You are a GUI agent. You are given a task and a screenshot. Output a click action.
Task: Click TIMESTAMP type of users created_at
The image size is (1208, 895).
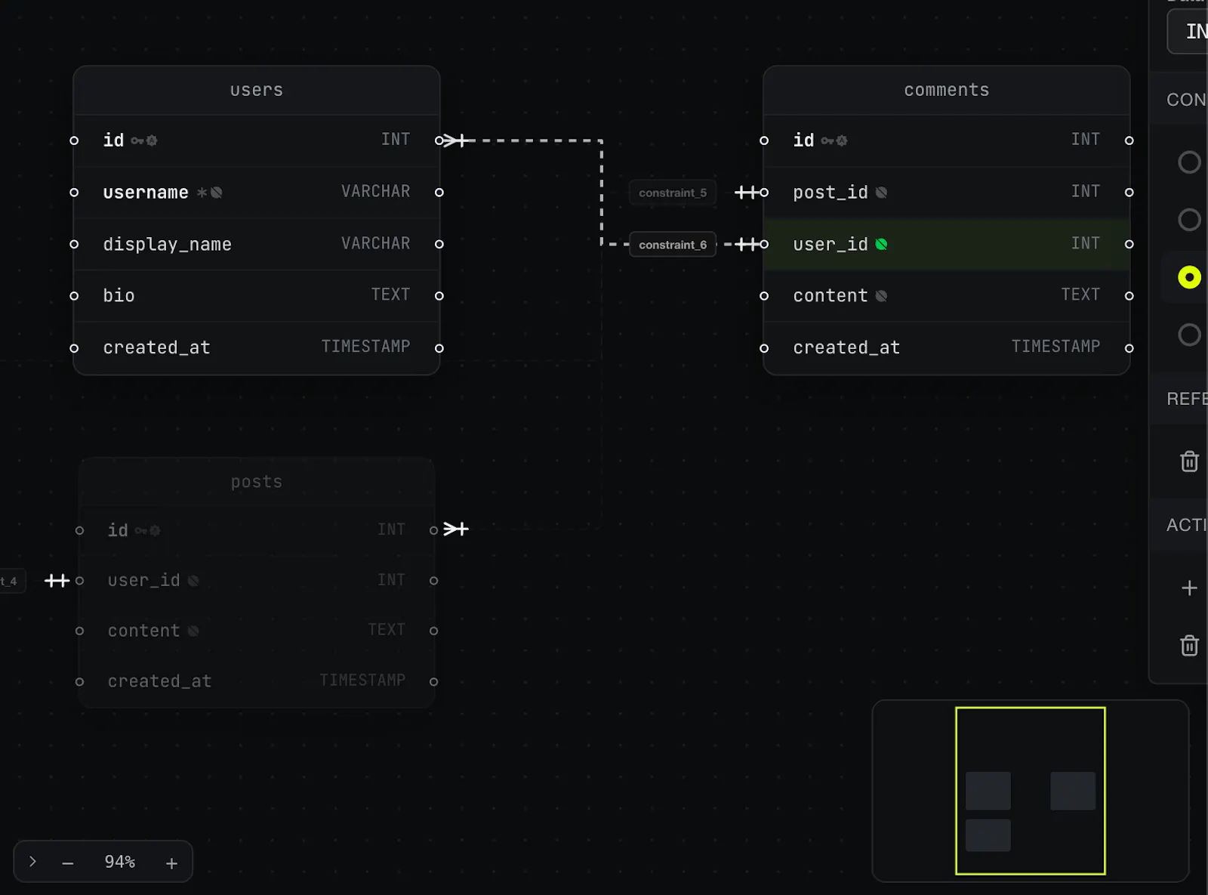365,346
